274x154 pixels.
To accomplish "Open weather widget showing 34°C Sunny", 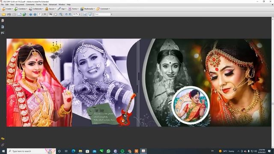I will [226, 151].
